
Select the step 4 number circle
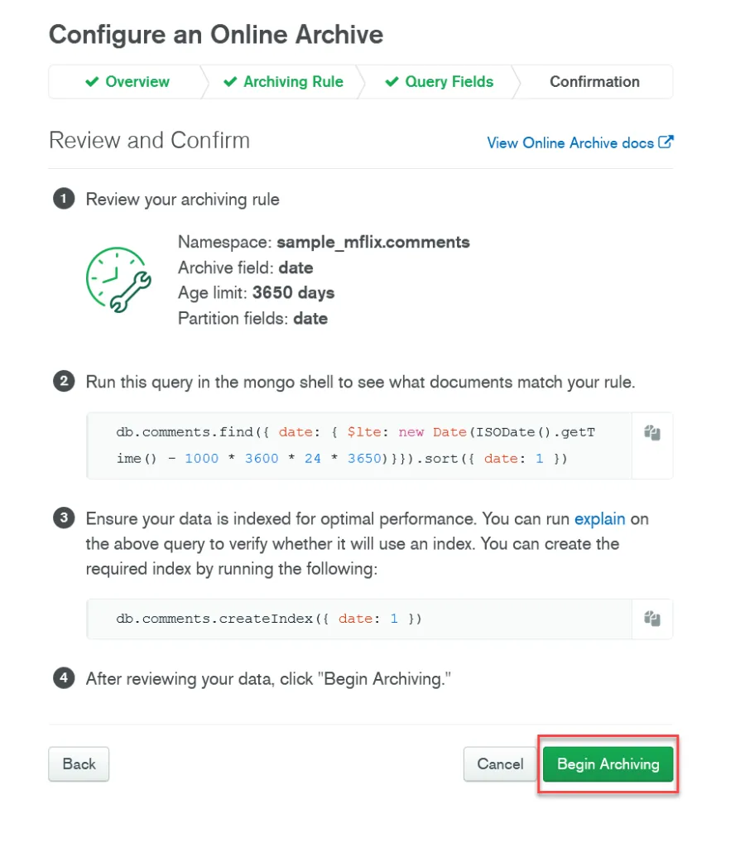[x=64, y=679]
